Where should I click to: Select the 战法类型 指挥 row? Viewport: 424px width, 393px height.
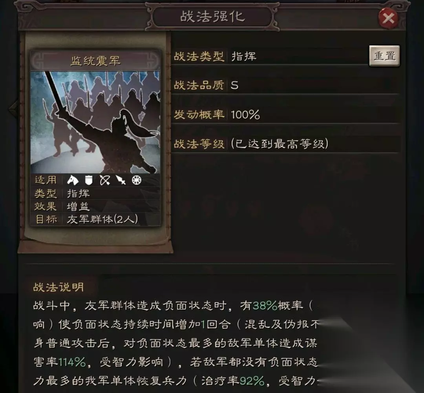pyautogui.click(x=270, y=56)
